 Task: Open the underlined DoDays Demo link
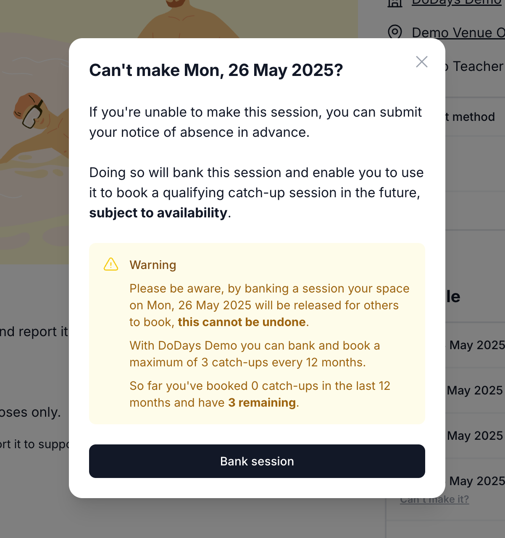tap(456, 3)
